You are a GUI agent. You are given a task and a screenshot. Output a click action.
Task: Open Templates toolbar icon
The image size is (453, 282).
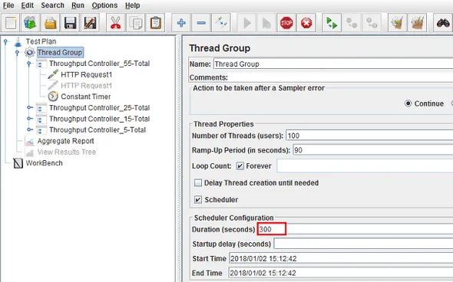(30, 23)
